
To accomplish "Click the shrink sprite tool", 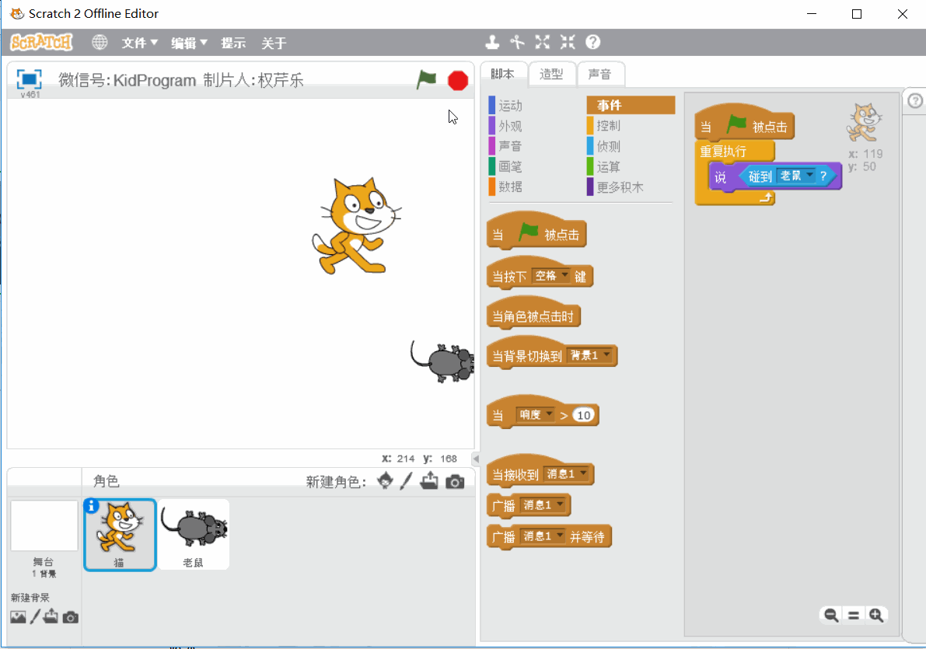I will (568, 42).
